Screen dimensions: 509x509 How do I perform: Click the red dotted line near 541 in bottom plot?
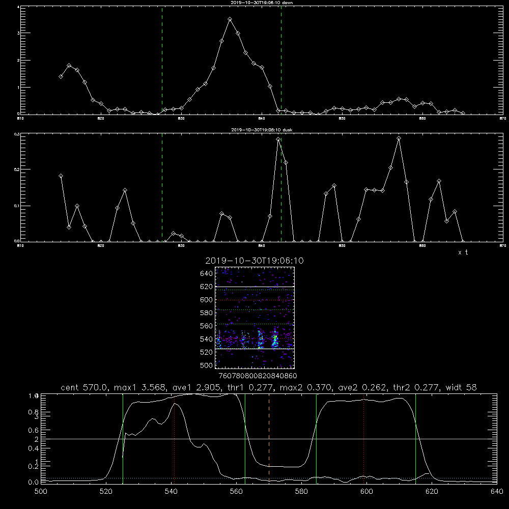[175, 438]
